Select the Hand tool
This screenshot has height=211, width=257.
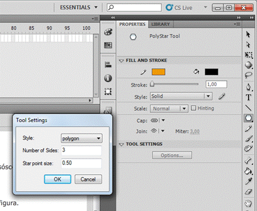(249, 203)
